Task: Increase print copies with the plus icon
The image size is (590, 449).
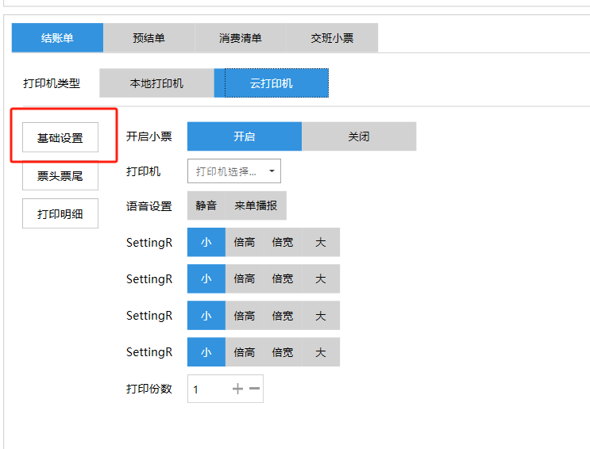Action: [237, 389]
